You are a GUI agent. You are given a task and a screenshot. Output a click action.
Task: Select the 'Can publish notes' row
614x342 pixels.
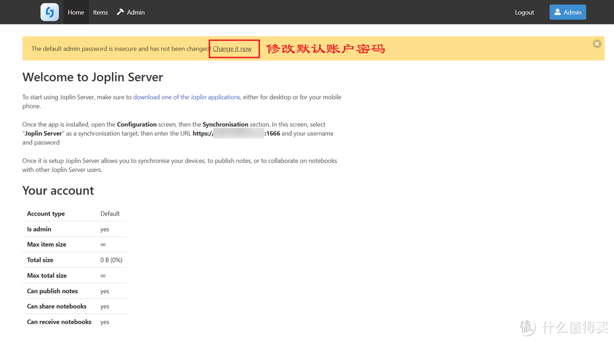pyautogui.click(x=74, y=291)
